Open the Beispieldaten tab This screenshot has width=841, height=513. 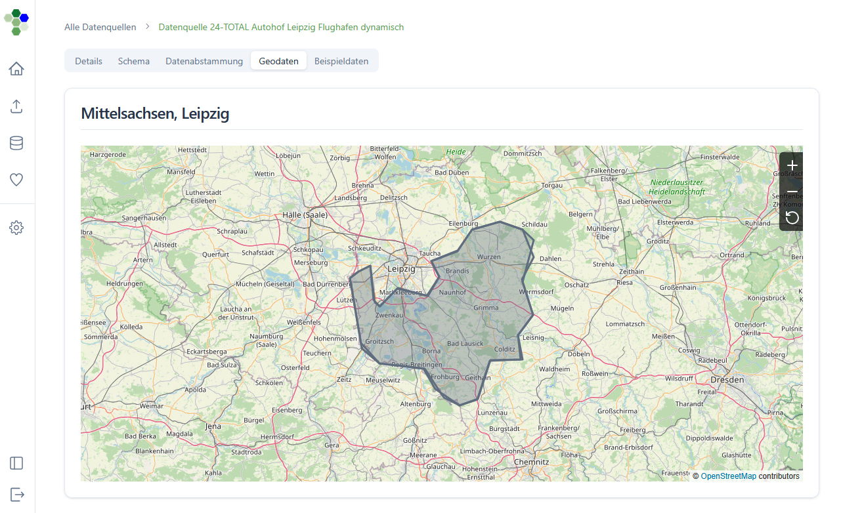(x=341, y=61)
